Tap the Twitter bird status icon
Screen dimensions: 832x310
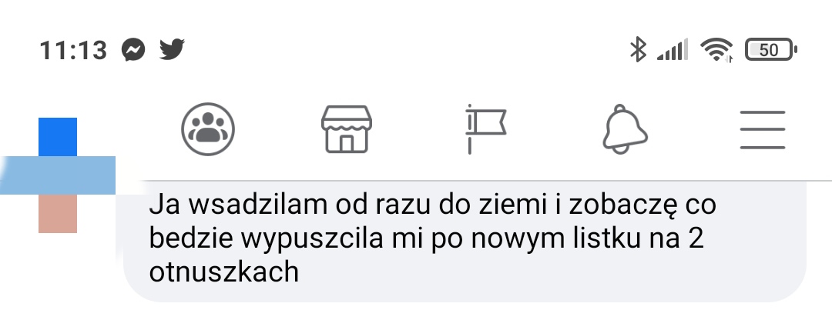[172, 49]
